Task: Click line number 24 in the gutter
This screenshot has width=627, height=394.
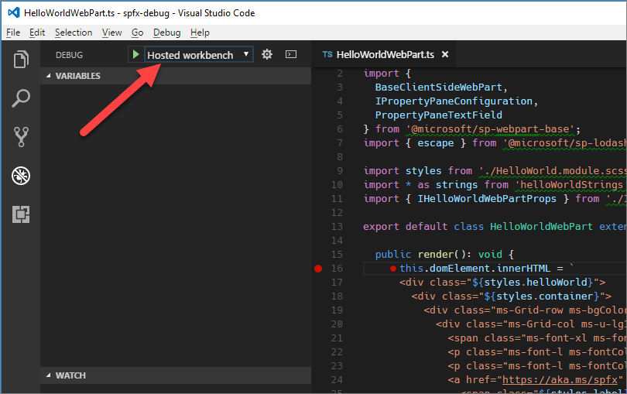Action: (337, 379)
